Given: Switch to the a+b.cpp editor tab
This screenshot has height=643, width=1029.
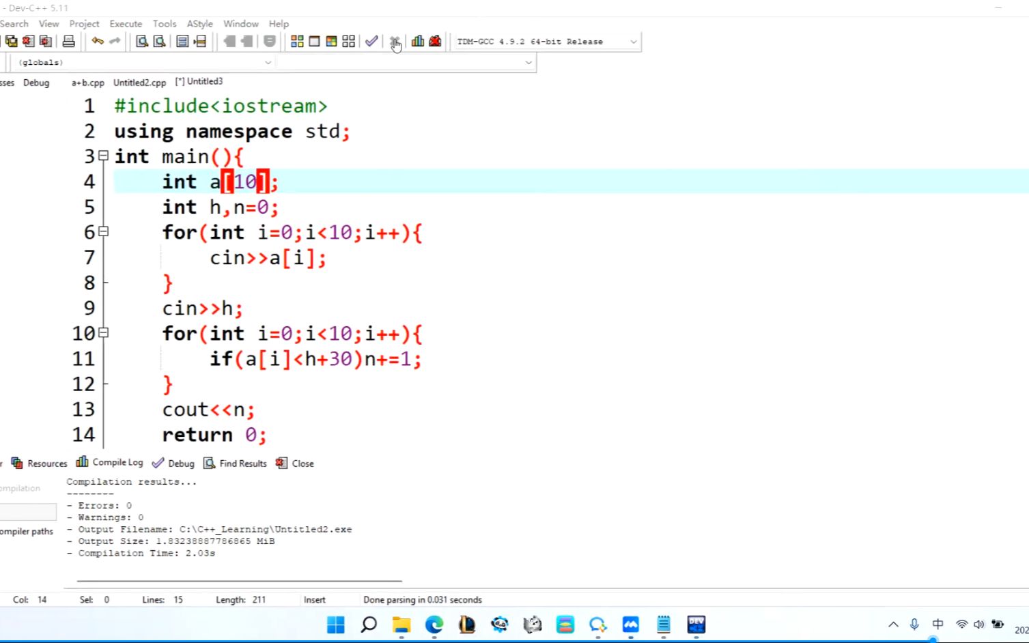Looking at the screenshot, I should point(88,83).
